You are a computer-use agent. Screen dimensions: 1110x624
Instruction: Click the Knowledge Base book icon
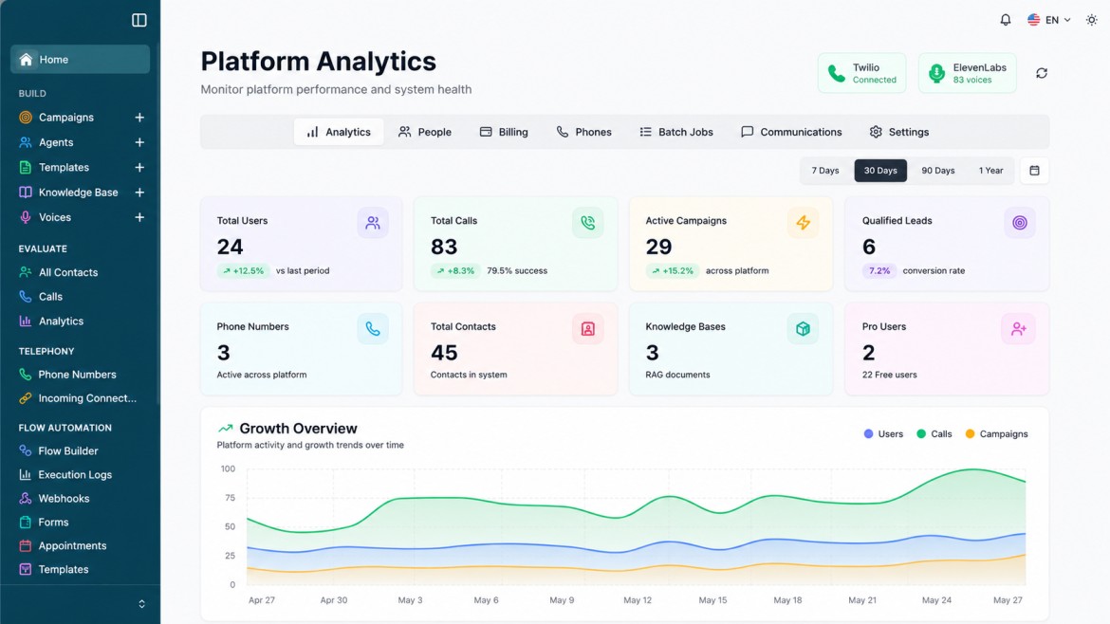(x=26, y=193)
